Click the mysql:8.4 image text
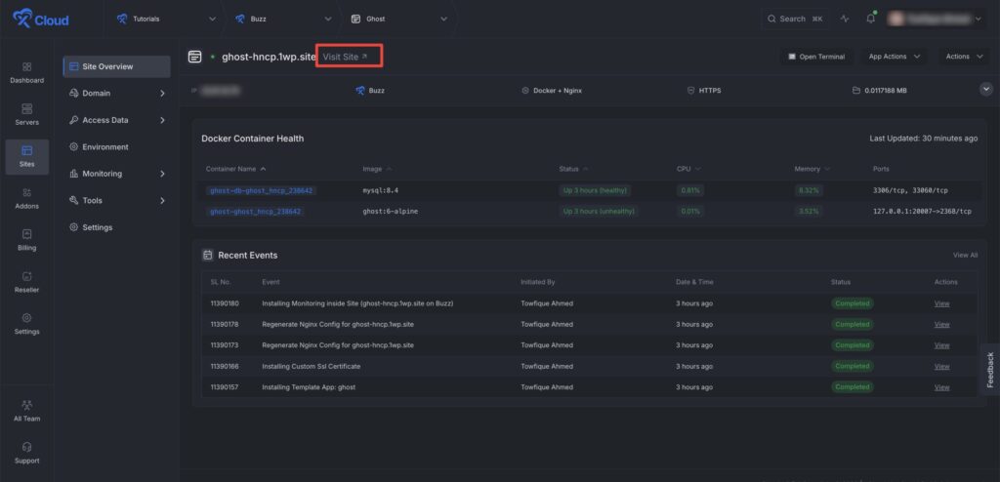The width and height of the screenshot is (1000, 482). [381, 190]
